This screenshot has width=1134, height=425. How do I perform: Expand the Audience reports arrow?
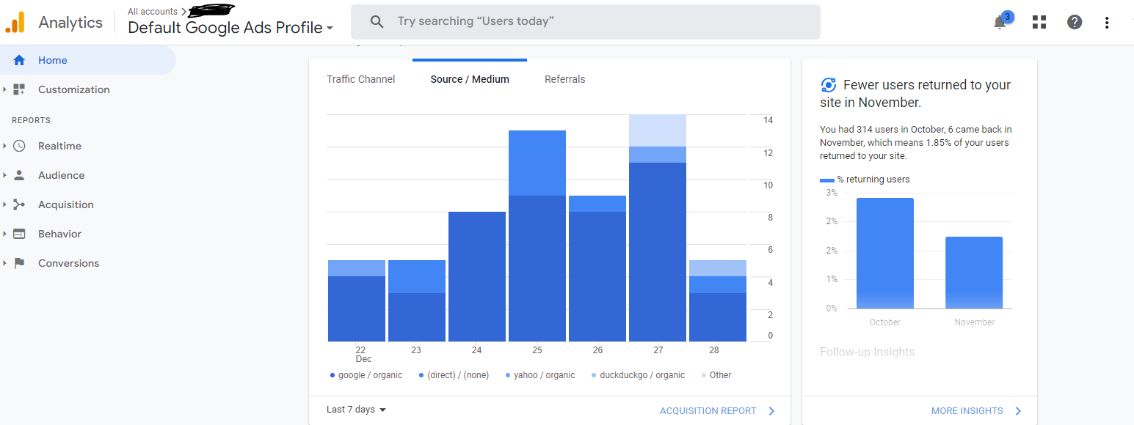[x=4, y=175]
